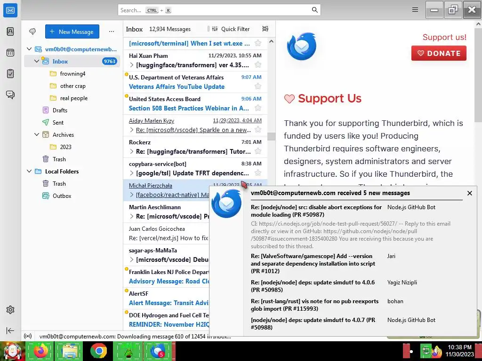Click the search magnifier icon

pos(314,10)
